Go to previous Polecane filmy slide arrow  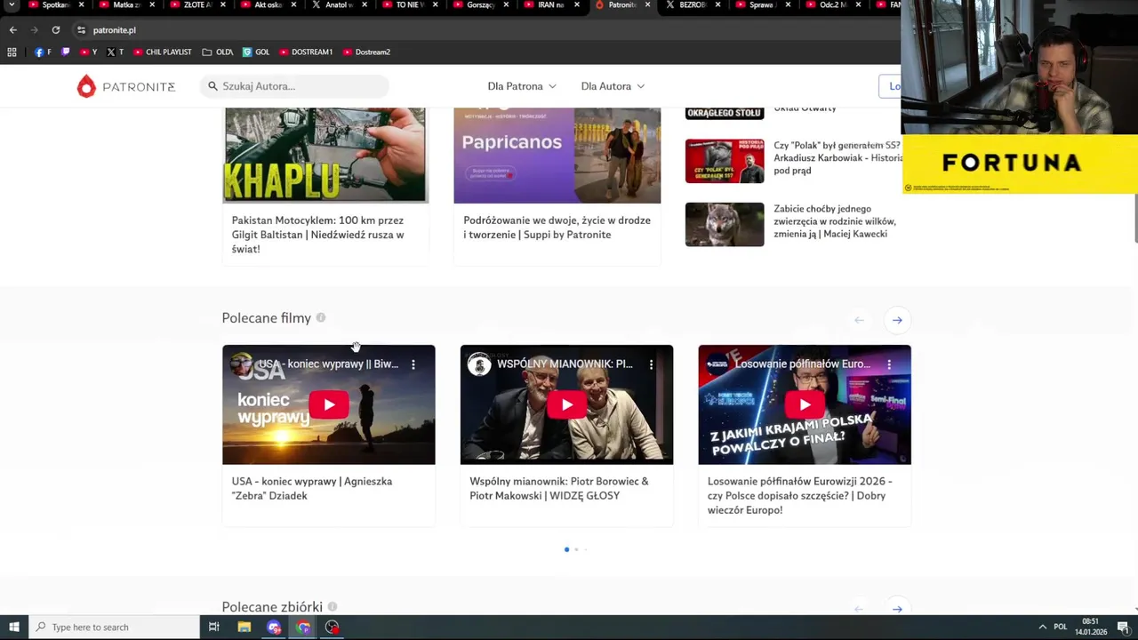tap(859, 320)
